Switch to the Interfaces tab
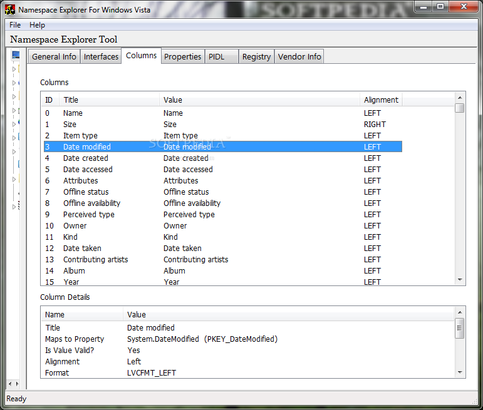This screenshot has height=410, width=483. (101, 56)
